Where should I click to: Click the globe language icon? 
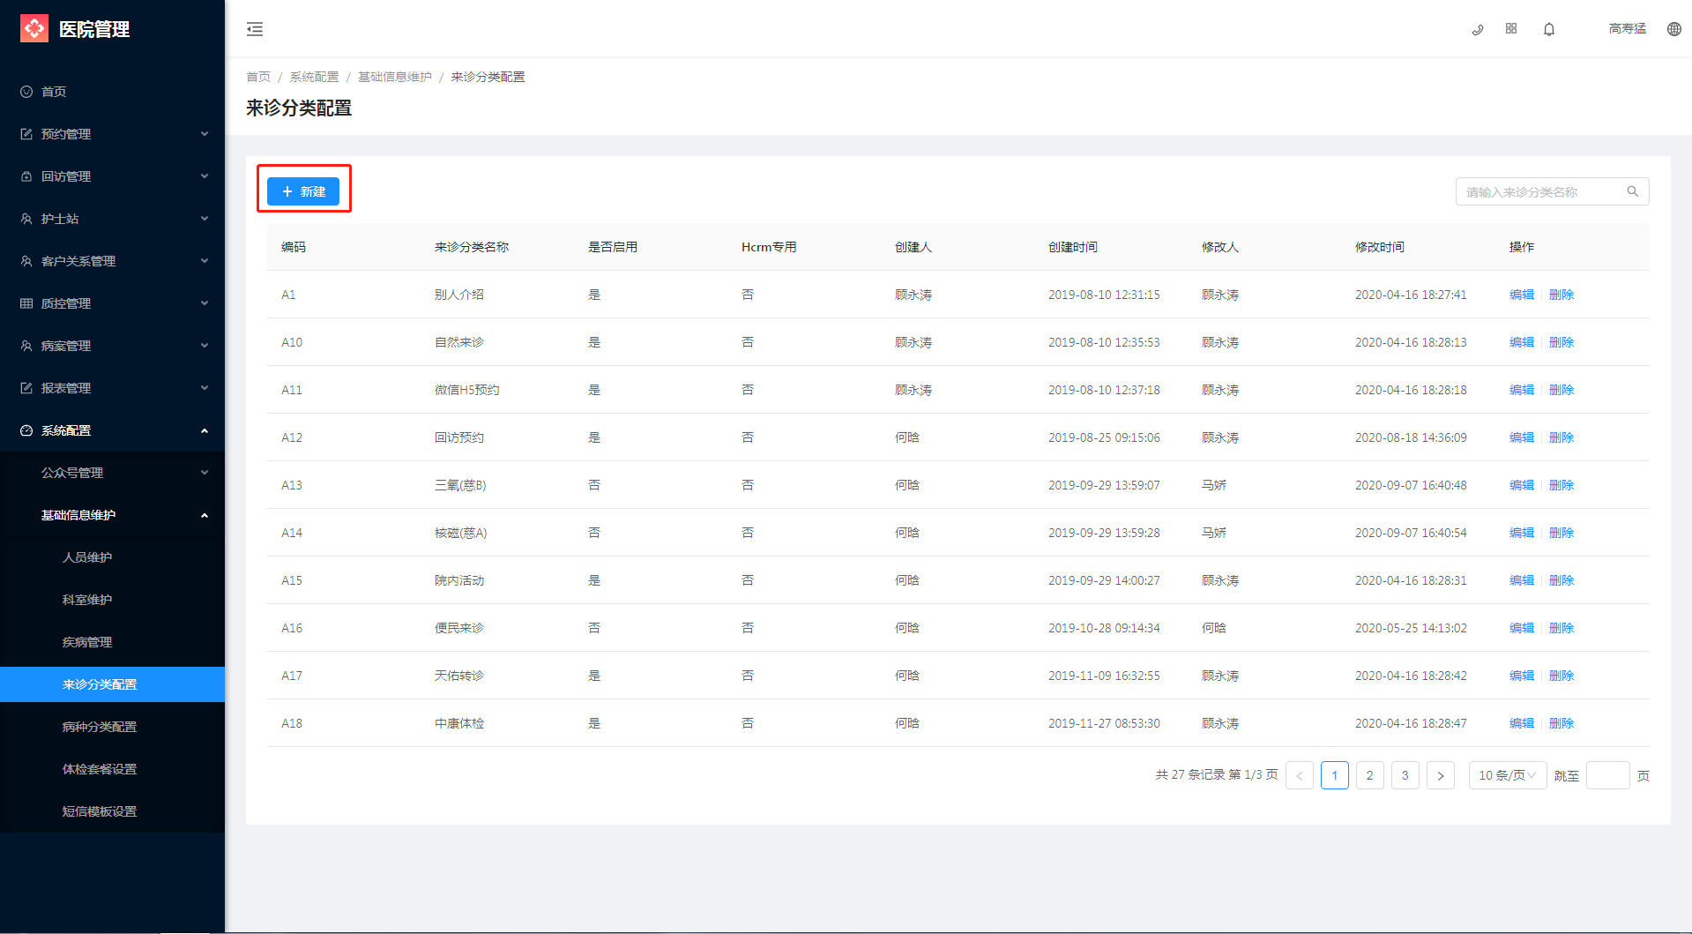[x=1674, y=29]
